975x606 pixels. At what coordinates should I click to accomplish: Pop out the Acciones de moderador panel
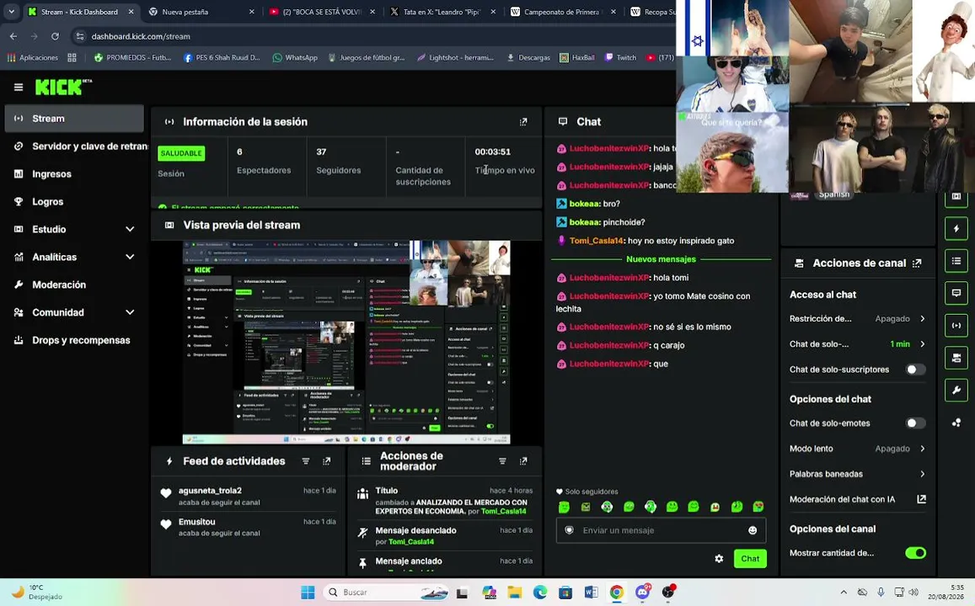click(523, 461)
